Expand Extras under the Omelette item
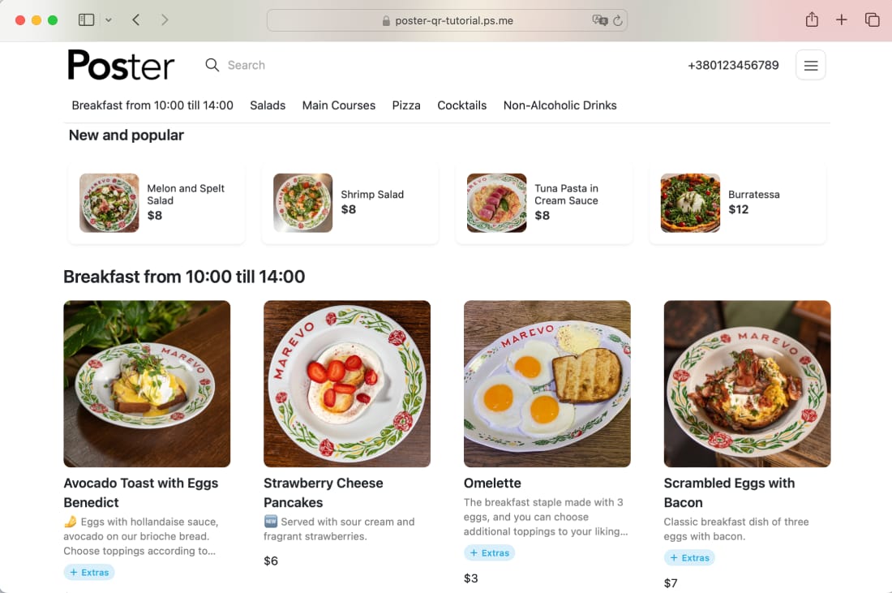Image resolution: width=892 pixels, height=593 pixels. [x=489, y=552]
